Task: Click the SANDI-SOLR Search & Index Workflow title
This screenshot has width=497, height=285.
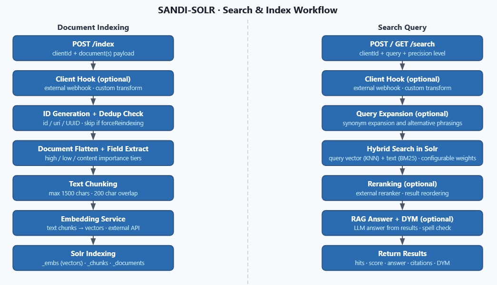Action: (248, 10)
